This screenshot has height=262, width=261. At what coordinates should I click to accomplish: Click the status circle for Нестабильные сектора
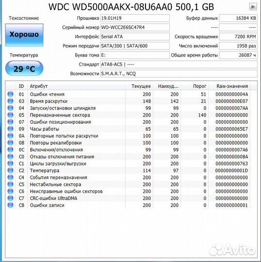[10, 184]
